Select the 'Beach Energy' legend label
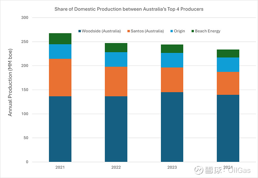This screenshot has width=258, height=178. tap(208, 31)
